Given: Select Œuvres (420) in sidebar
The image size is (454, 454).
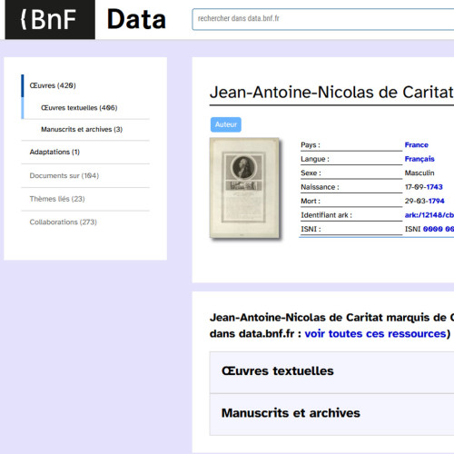Looking at the screenshot, I should [53, 85].
